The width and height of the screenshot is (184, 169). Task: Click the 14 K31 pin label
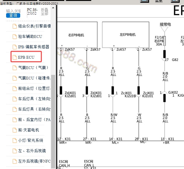pyautogui.click(x=116, y=139)
